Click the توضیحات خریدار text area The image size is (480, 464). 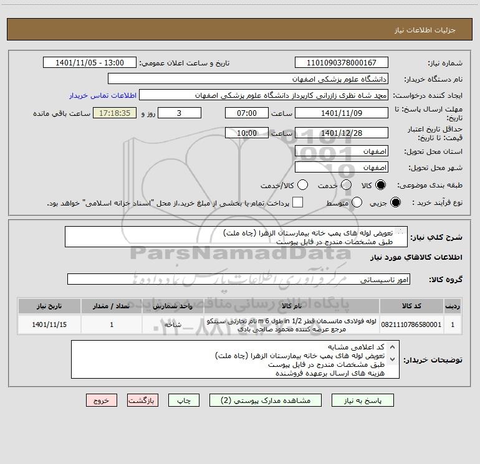pyautogui.click(x=235, y=359)
